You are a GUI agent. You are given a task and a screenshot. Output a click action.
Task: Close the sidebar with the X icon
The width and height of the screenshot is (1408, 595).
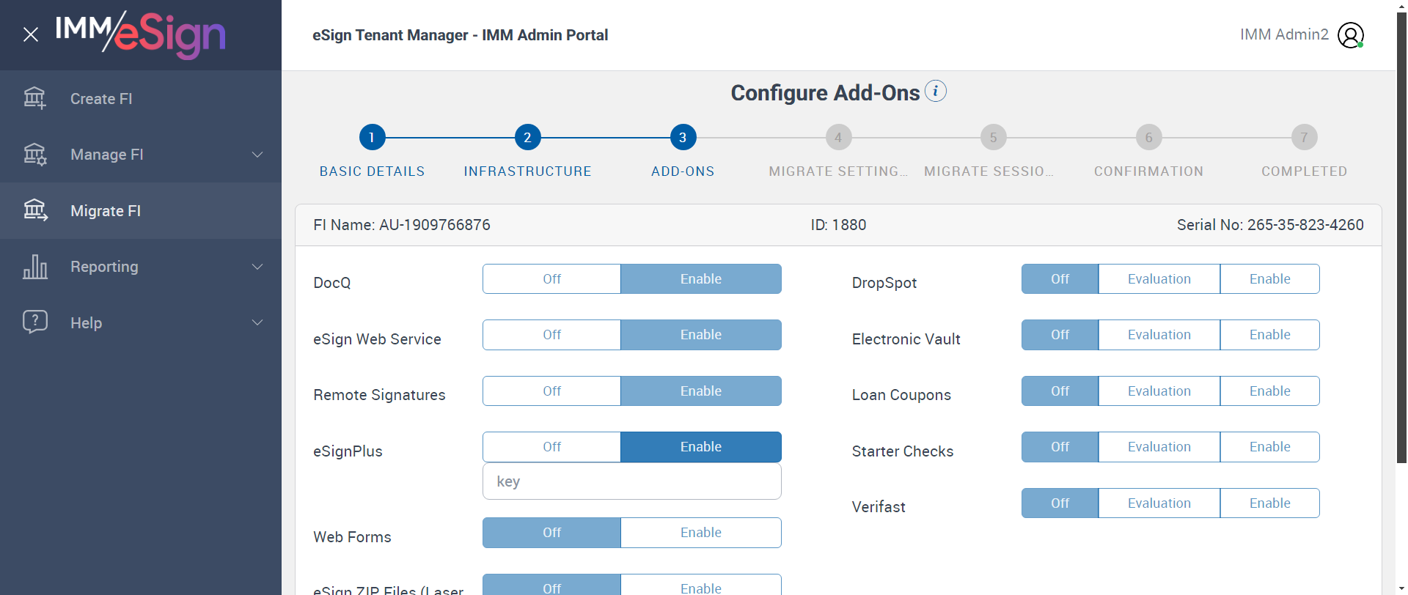pos(31,34)
